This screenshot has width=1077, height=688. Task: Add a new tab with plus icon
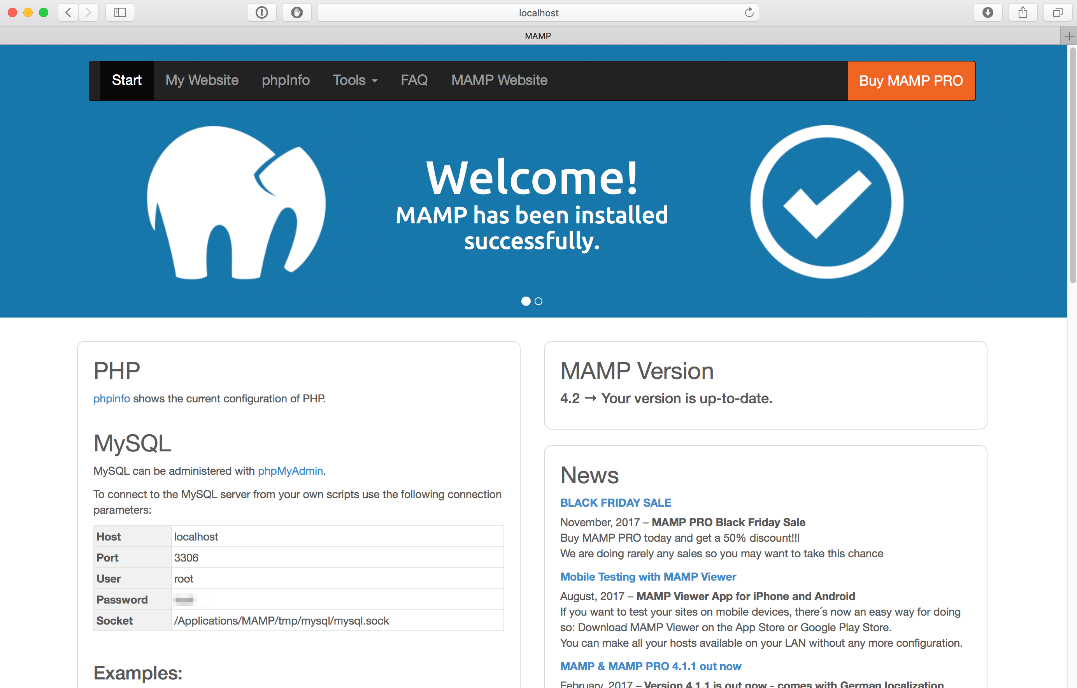(x=1069, y=36)
